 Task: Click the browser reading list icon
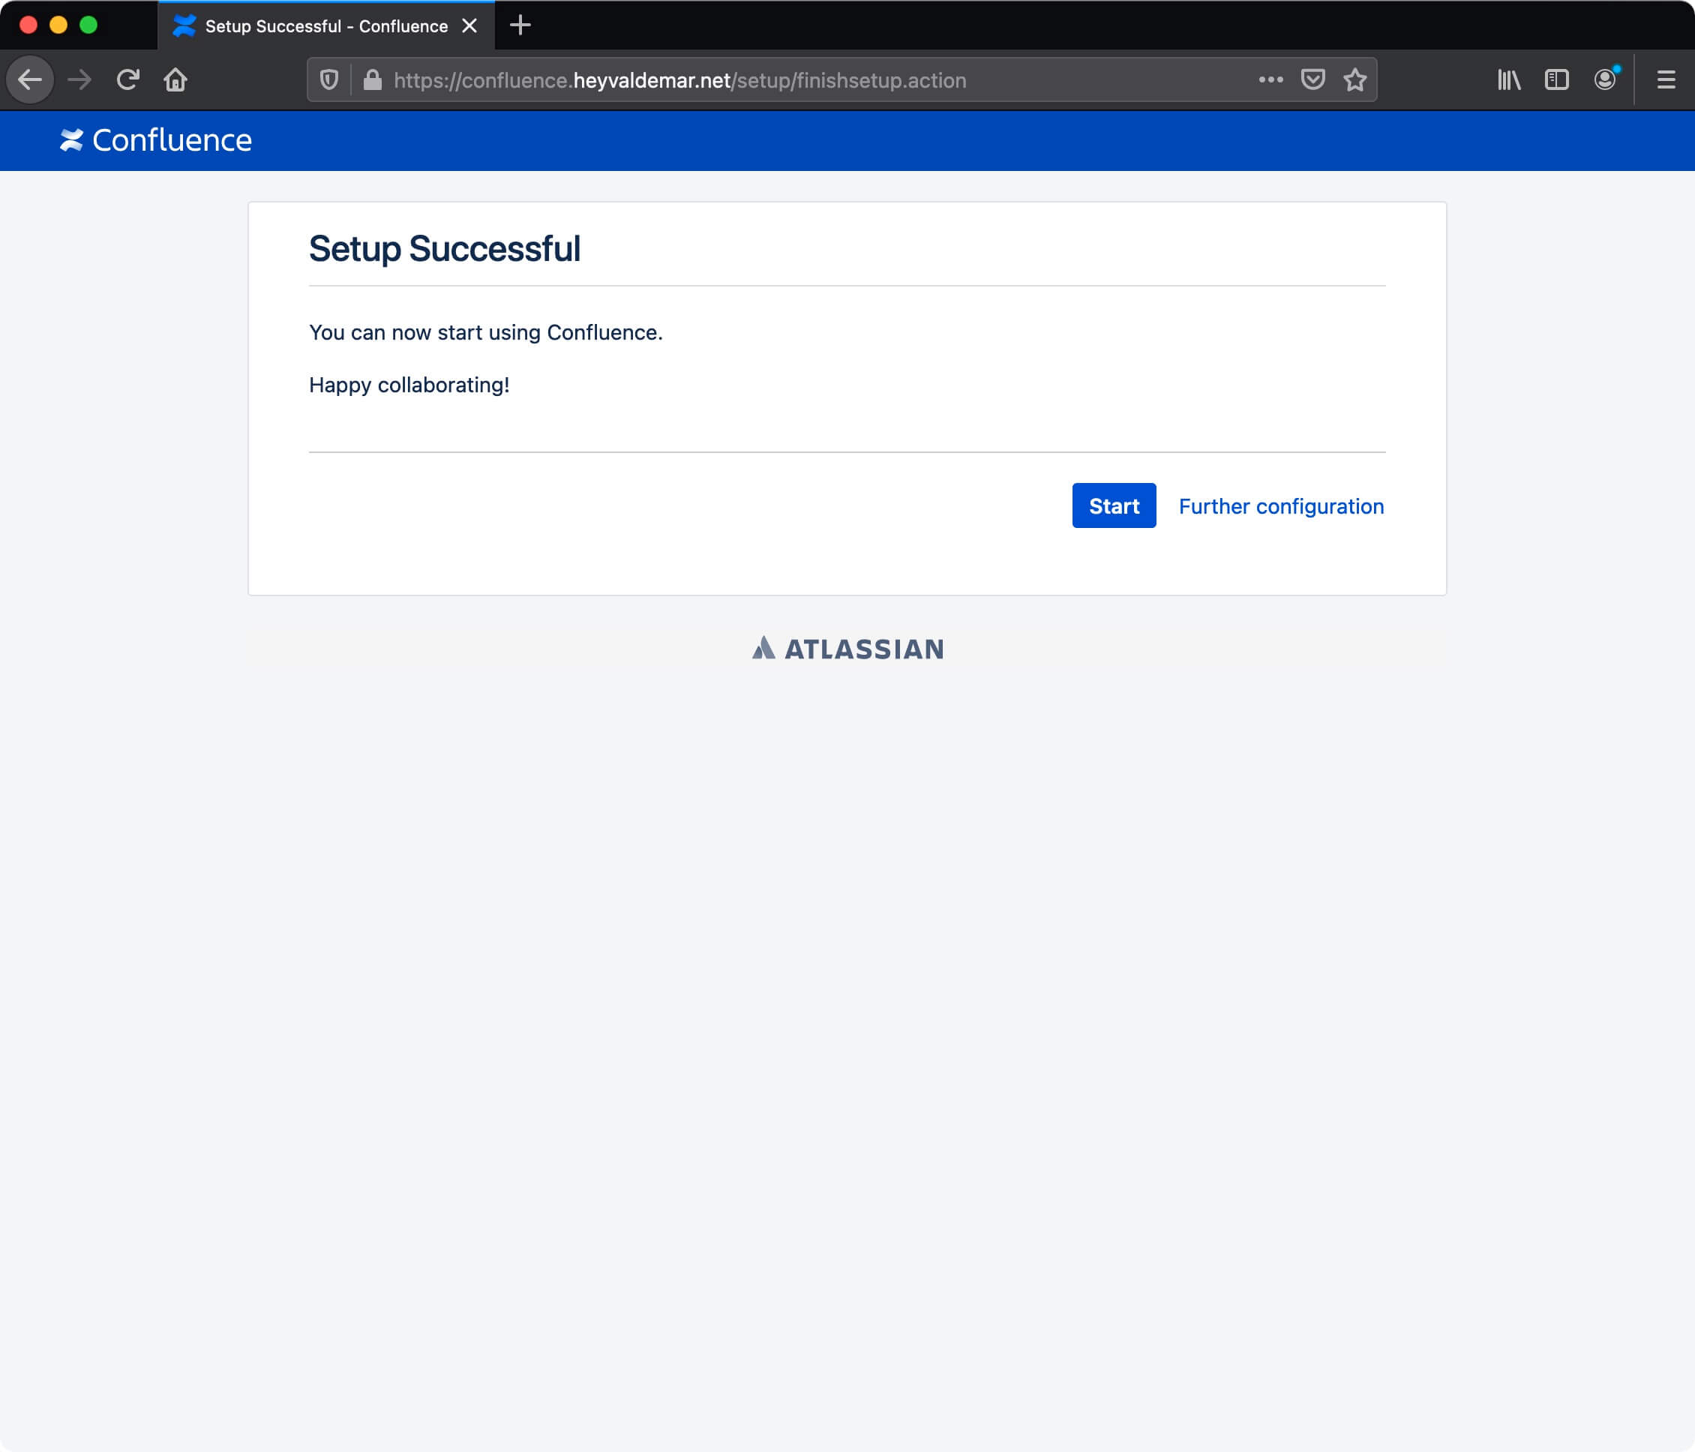click(1507, 79)
